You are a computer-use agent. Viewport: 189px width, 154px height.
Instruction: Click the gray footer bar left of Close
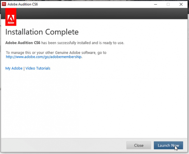click(63, 145)
